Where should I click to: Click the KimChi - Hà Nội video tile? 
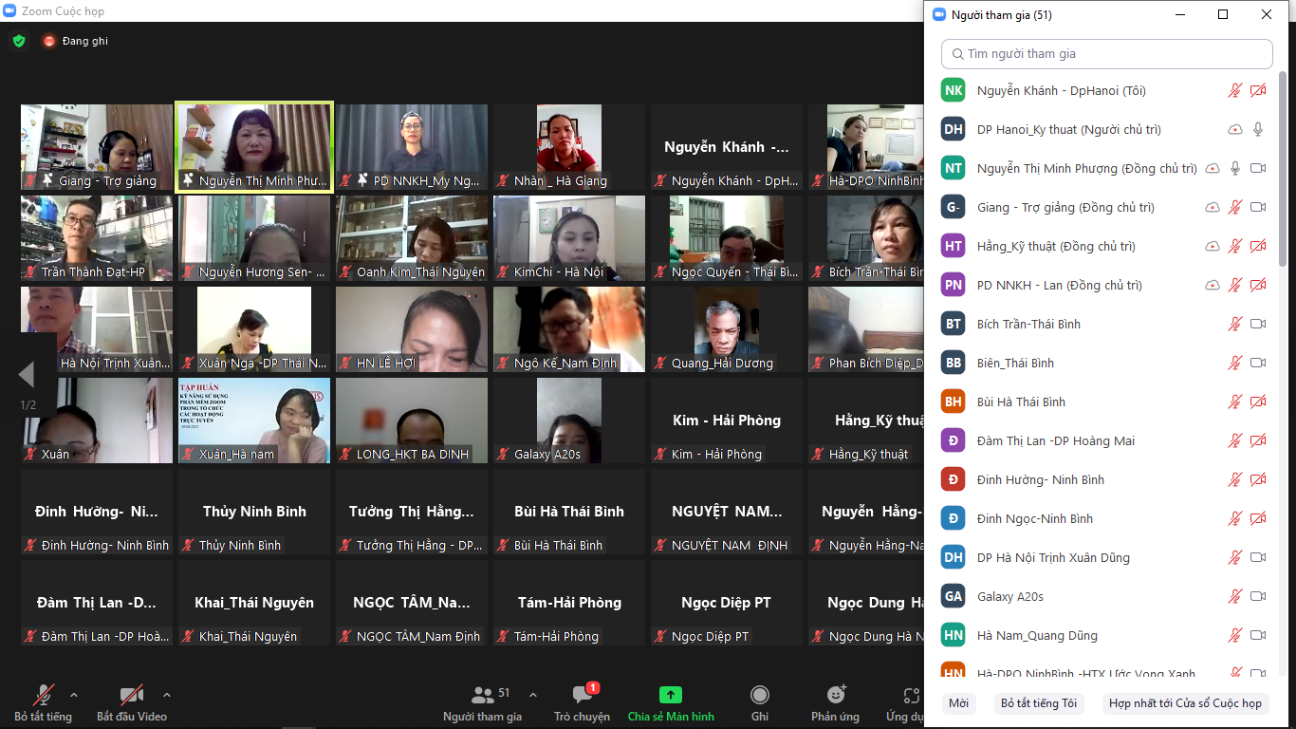point(569,238)
